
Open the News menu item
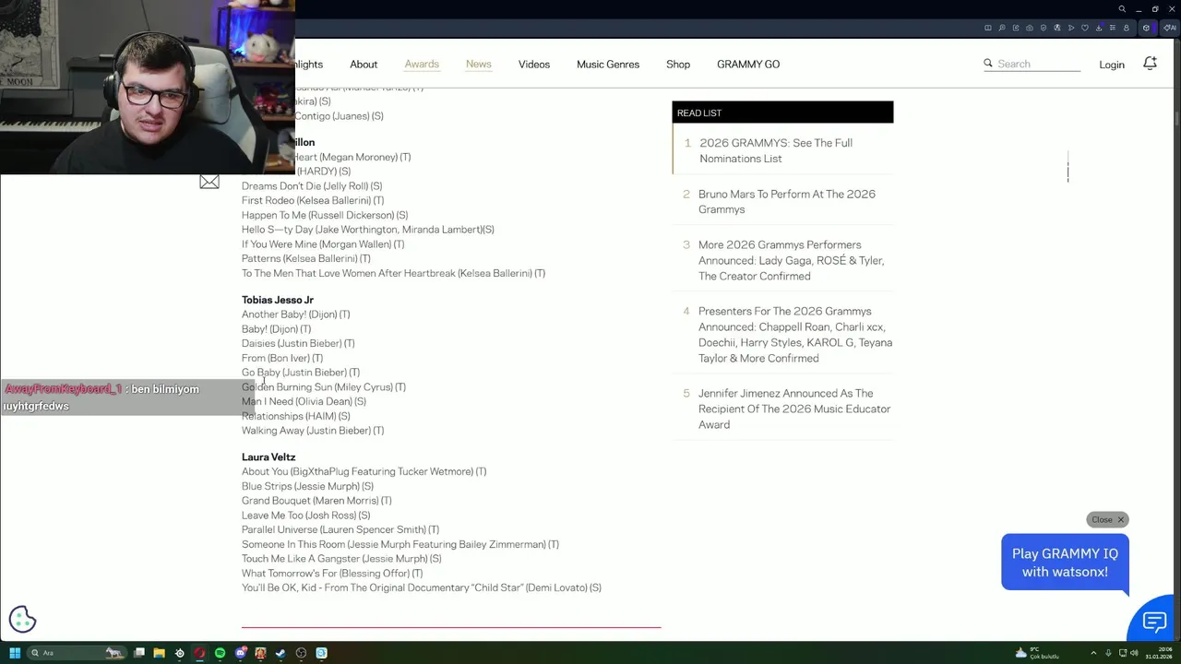[479, 64]
